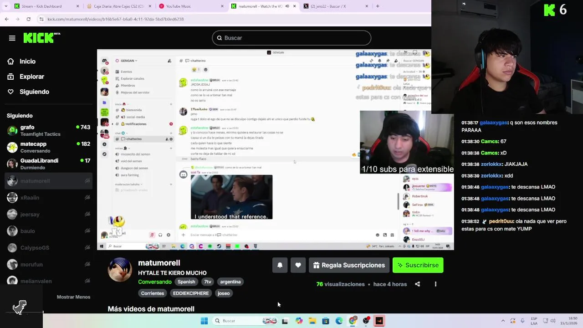Image resolution: width=583 pixels, height=328 pixels.
Task: Go back in browser history
Action: pyautogui.click(x=6, y=19)
